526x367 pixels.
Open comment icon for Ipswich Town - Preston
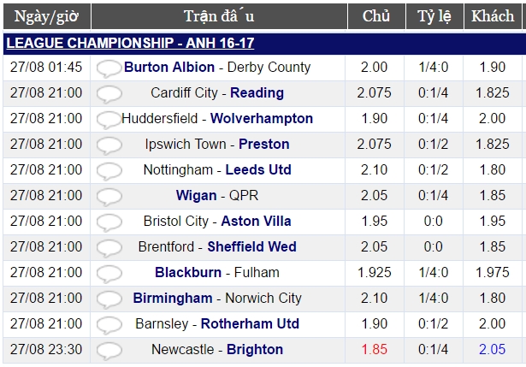point(109,145)
